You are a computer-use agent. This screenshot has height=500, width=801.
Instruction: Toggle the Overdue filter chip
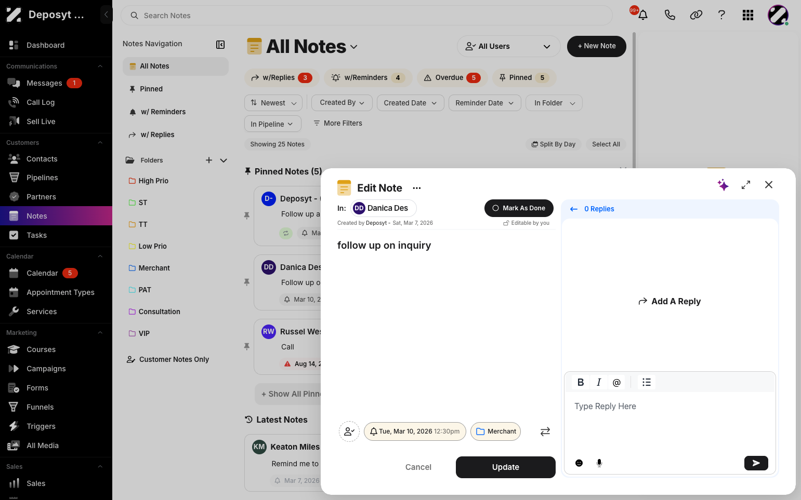[452, 78]
